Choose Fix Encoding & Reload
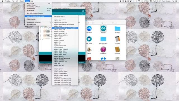 38,7
